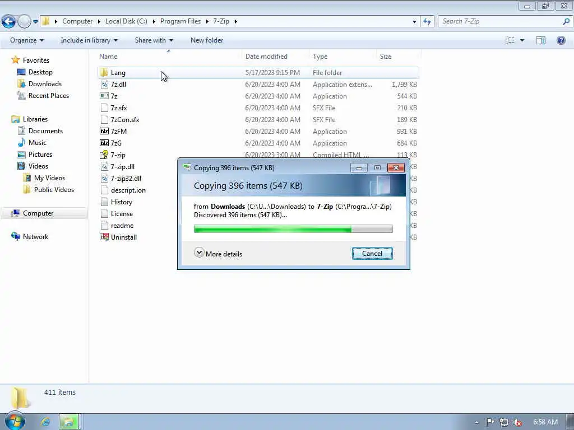Click the Windows Explorer taskbar button
574x430 pixels.
point(69,422)
